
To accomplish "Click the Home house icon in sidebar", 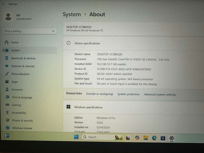I will (x=7, y=42).
